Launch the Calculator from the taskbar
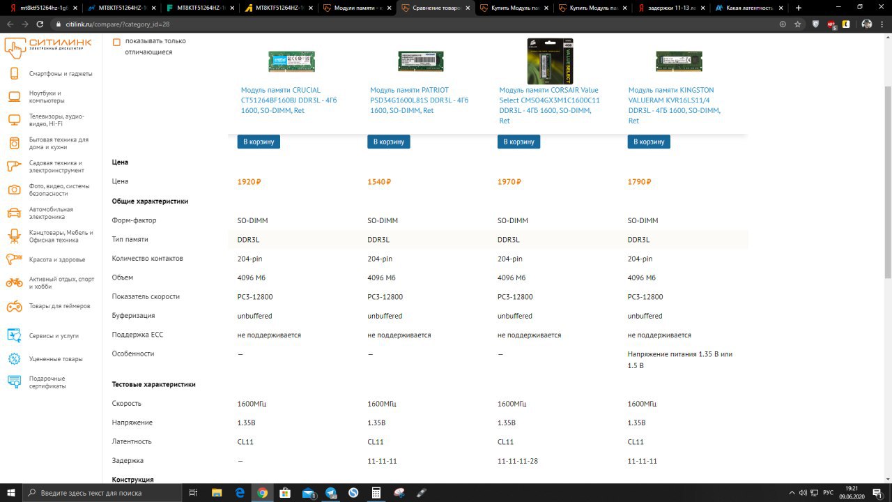 pos(376,493)
